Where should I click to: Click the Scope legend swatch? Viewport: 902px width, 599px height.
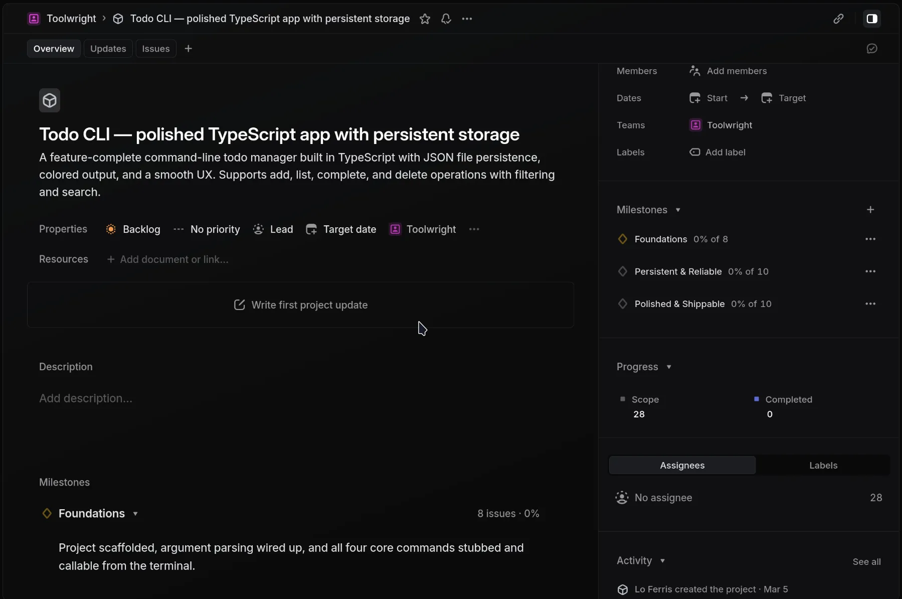pyautogui.click(x=622, y=399)
